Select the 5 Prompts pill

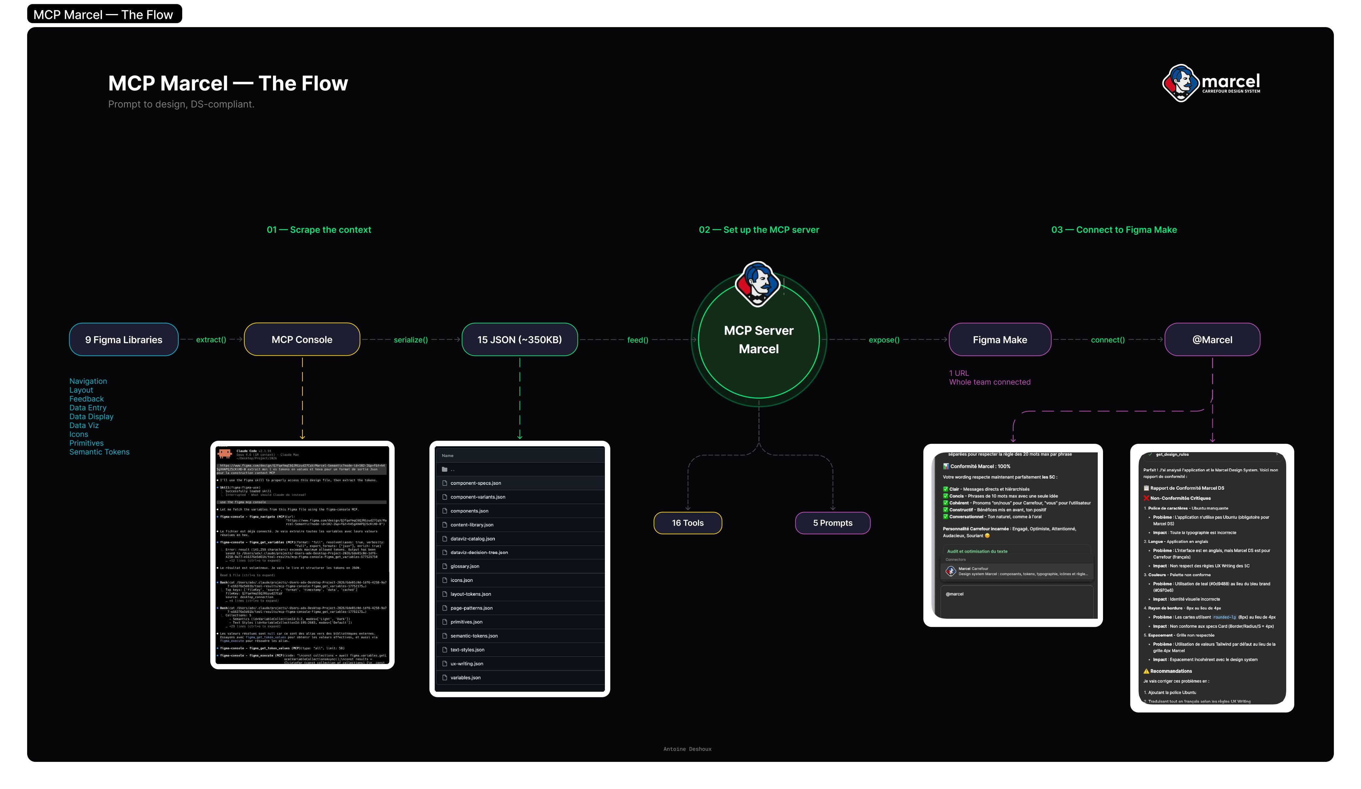(x=832, y=523)
